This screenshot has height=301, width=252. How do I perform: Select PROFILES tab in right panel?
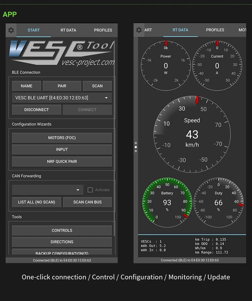[x=215, y=30]
